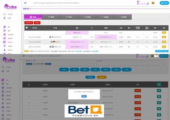Screen dimensions: 170x120
Task: Click the blue submit button beside the orange button
Action: pos(90,77)
